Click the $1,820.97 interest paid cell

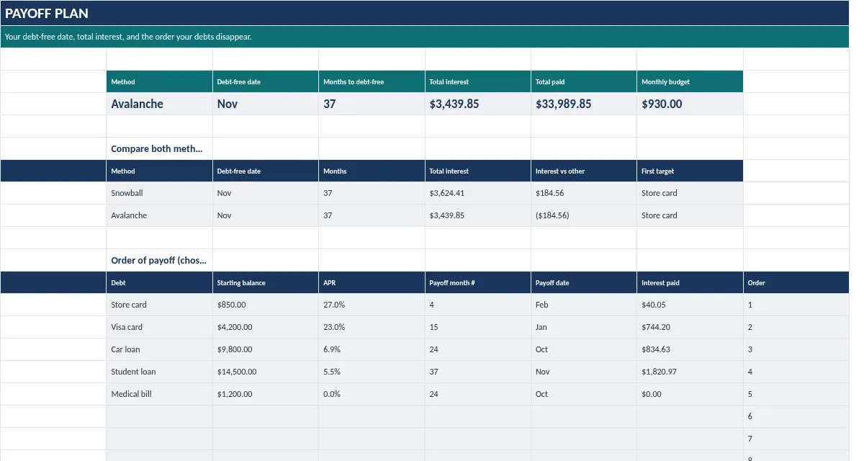(690, 372)
